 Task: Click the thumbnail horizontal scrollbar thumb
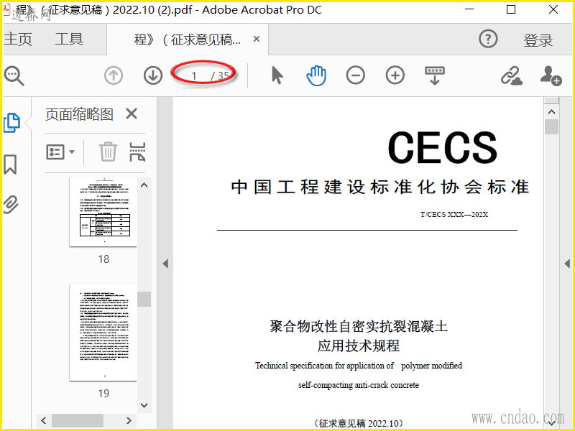(78, 420)
